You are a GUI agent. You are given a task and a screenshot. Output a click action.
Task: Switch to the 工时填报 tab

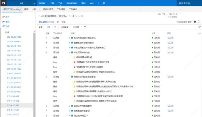click(61, 9)
